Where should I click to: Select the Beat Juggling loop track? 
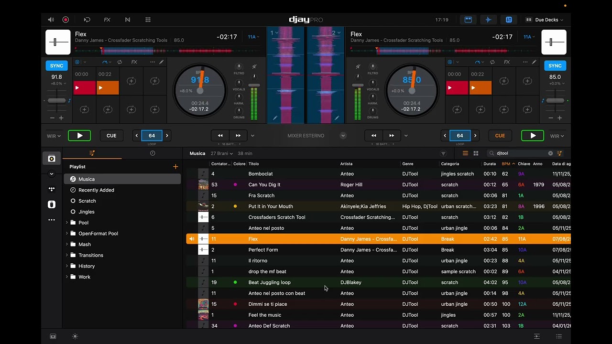pyautogui.click(x=269, y=282)
